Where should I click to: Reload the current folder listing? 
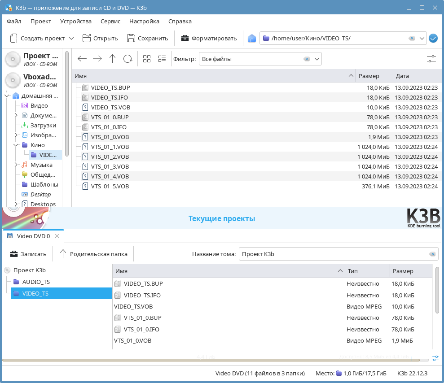pyautogui.click(x=128, y=59)
